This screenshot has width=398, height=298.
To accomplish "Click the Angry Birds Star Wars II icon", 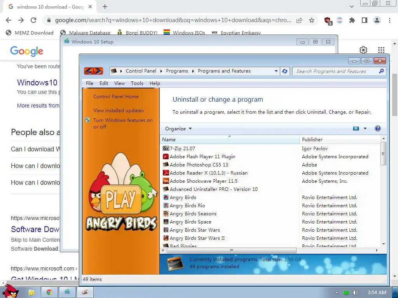I will (166, 238).
